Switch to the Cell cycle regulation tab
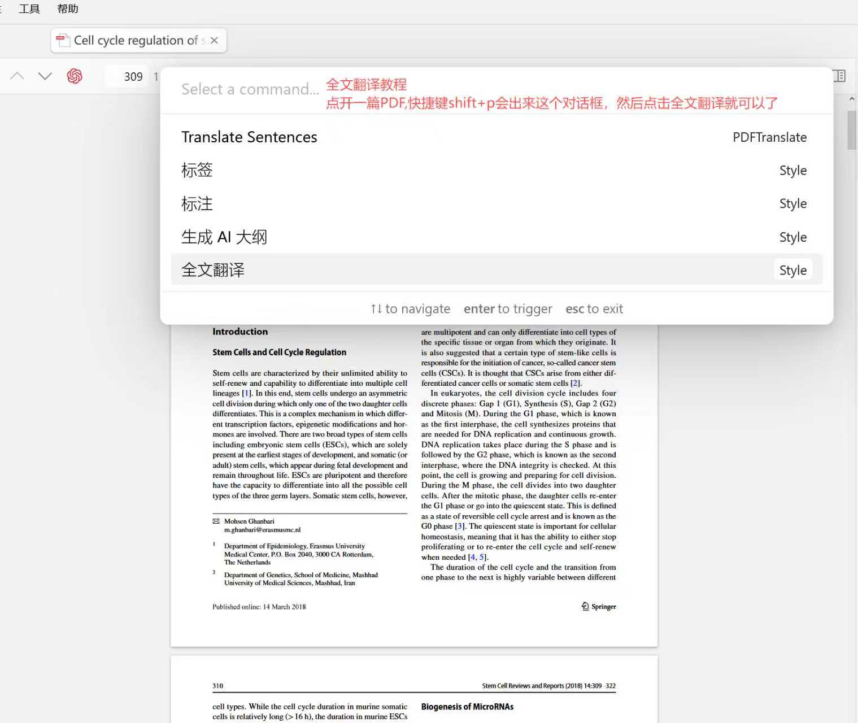858x723 pixels. [136, 41]
